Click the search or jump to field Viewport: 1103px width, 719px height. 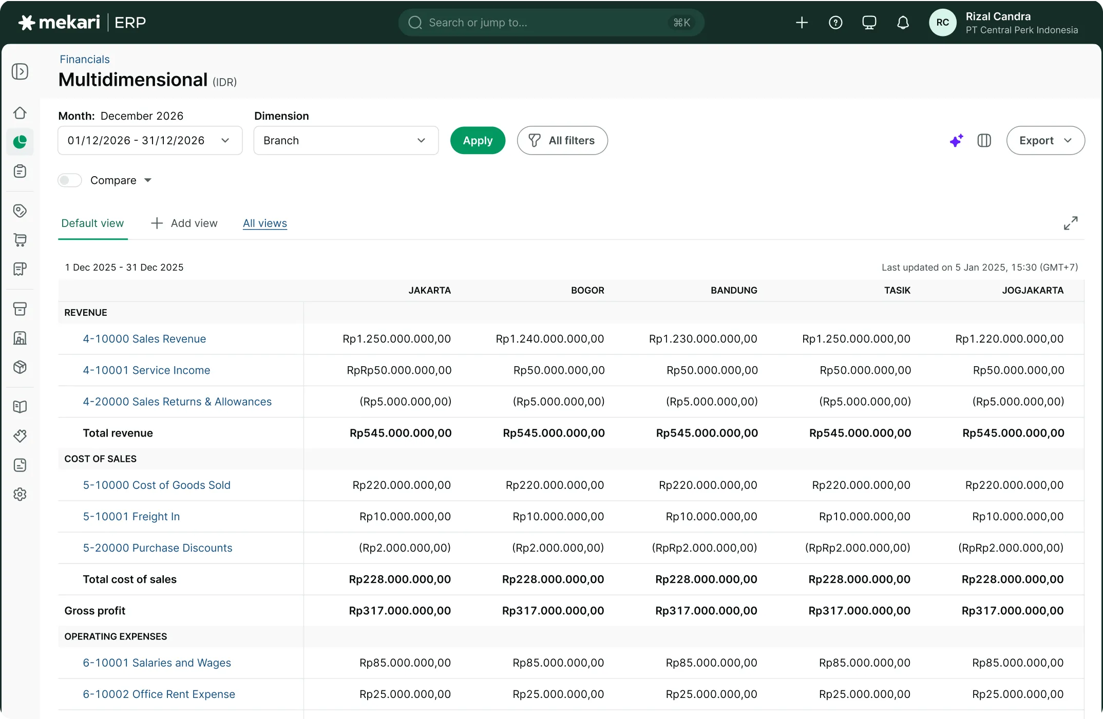551,23
